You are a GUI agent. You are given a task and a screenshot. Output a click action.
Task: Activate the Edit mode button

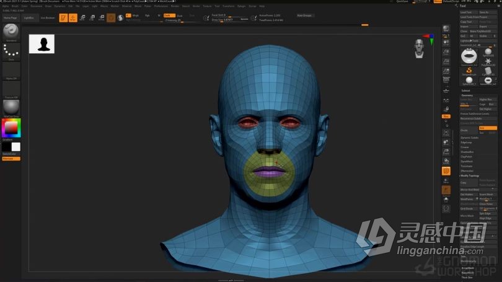(63, 18)
